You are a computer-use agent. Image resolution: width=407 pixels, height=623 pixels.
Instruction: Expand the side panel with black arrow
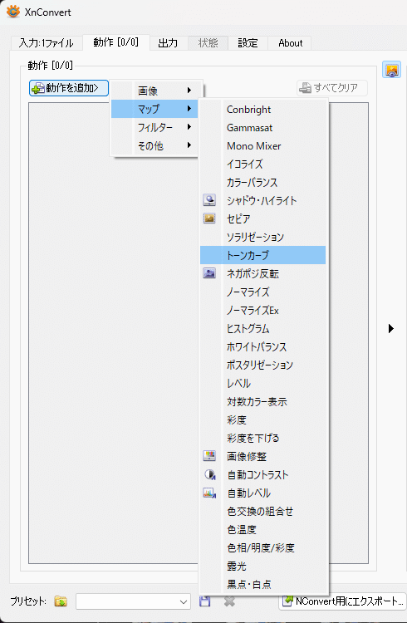pyautogui.click(x=391, y=328)
